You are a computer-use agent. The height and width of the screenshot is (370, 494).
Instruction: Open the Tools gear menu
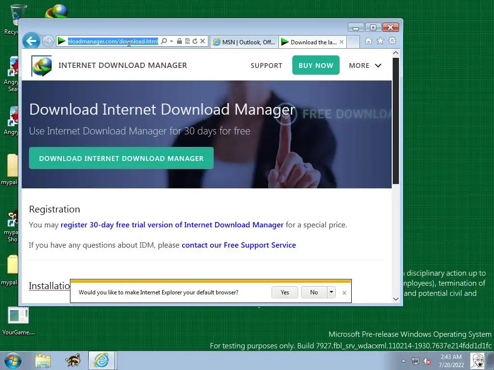392,41
